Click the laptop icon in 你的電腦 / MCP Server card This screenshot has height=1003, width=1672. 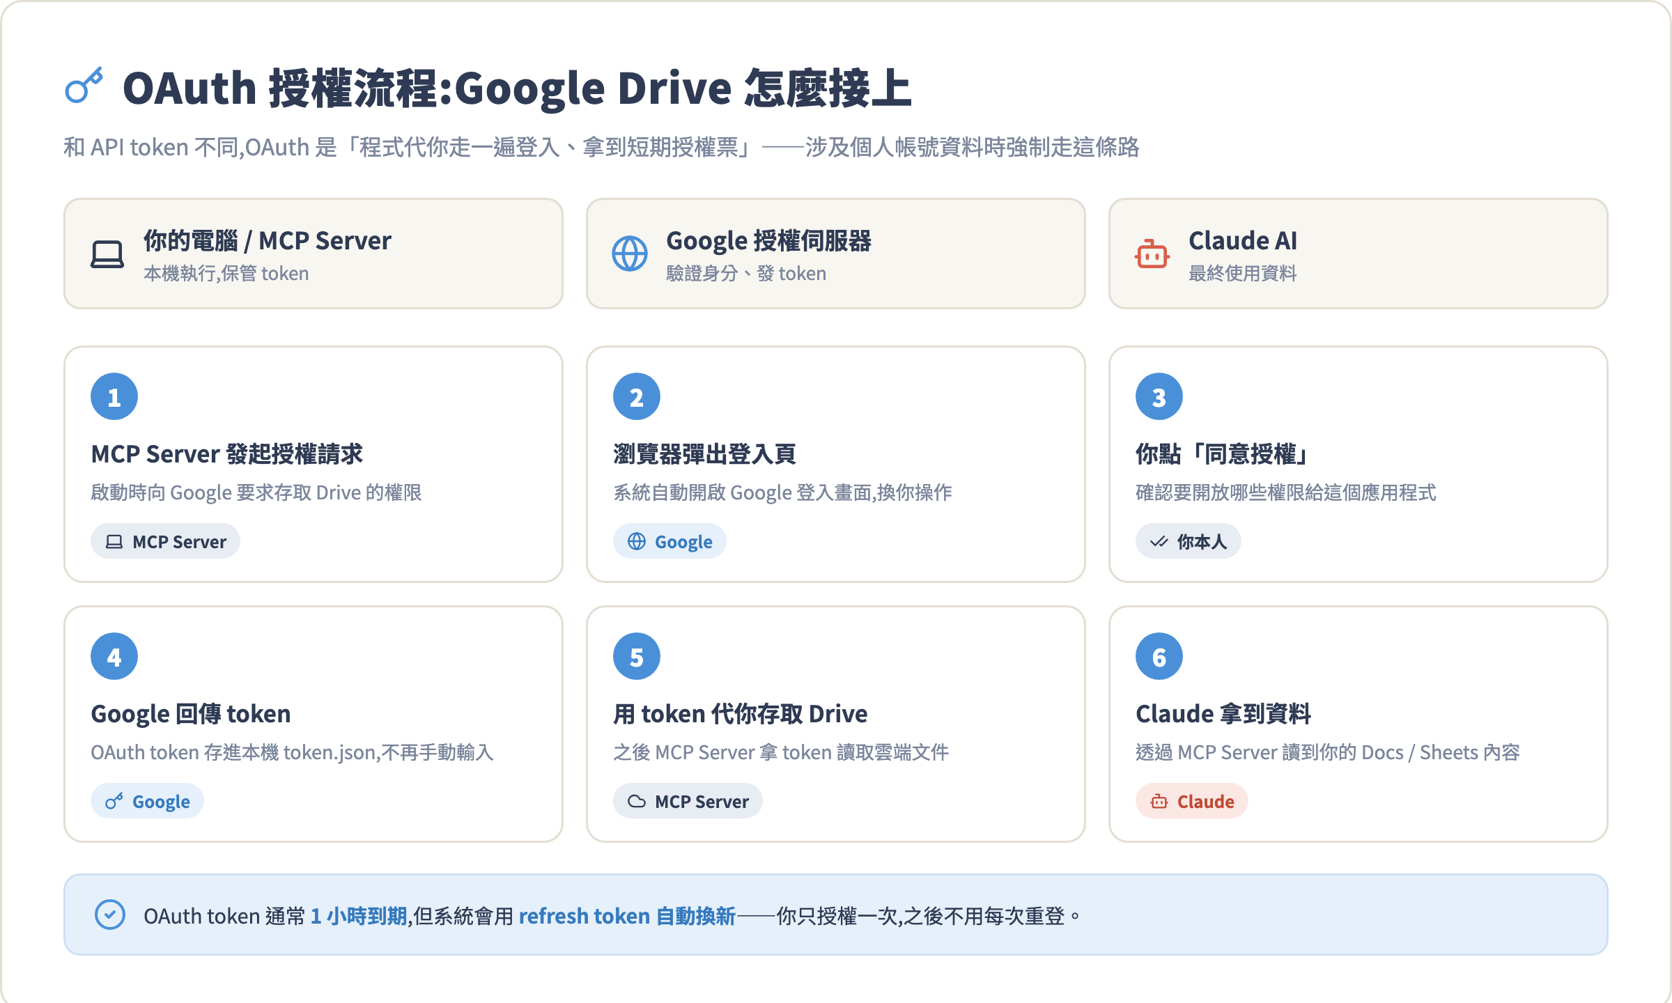[x=107, y=254]
